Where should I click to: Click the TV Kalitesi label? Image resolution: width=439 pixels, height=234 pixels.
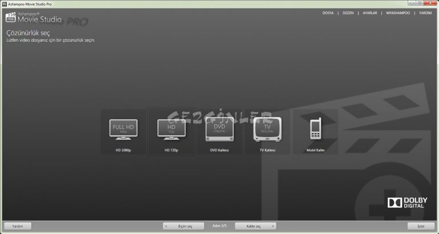click(267, 150)
